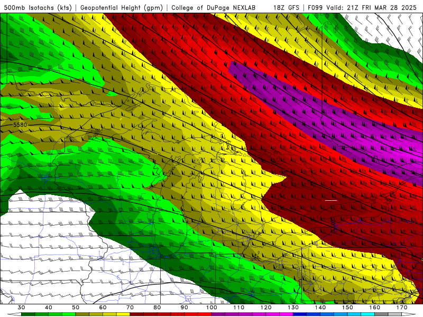Click the 150 value on the color scale

click(x=347, y=307)
